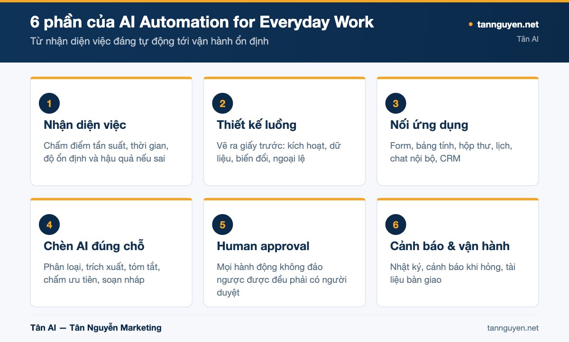
Task: Click the number 4 circle badge
Action: coord(49,225)
